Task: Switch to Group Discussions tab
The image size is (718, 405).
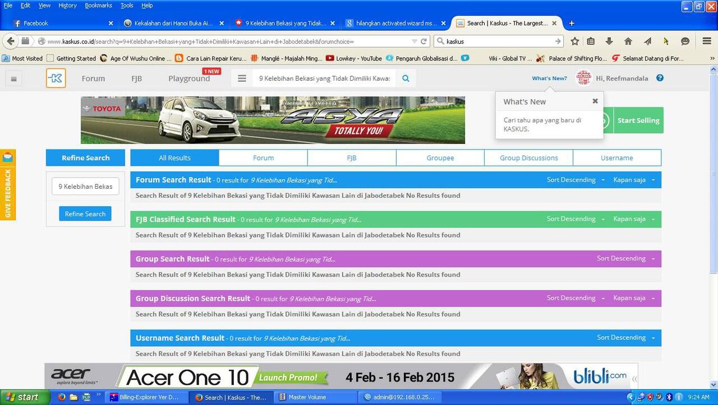Action: click(529, 157)
